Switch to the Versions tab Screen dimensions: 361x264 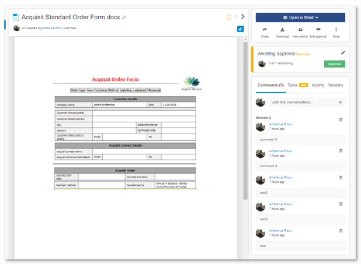335,85
